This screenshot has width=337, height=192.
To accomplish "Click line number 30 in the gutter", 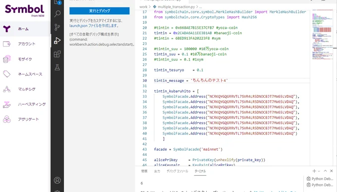I will [145, 80].
